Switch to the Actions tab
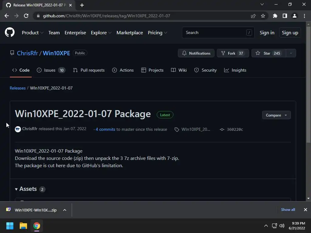The image size is (311, 233). (x=123, y=70)
